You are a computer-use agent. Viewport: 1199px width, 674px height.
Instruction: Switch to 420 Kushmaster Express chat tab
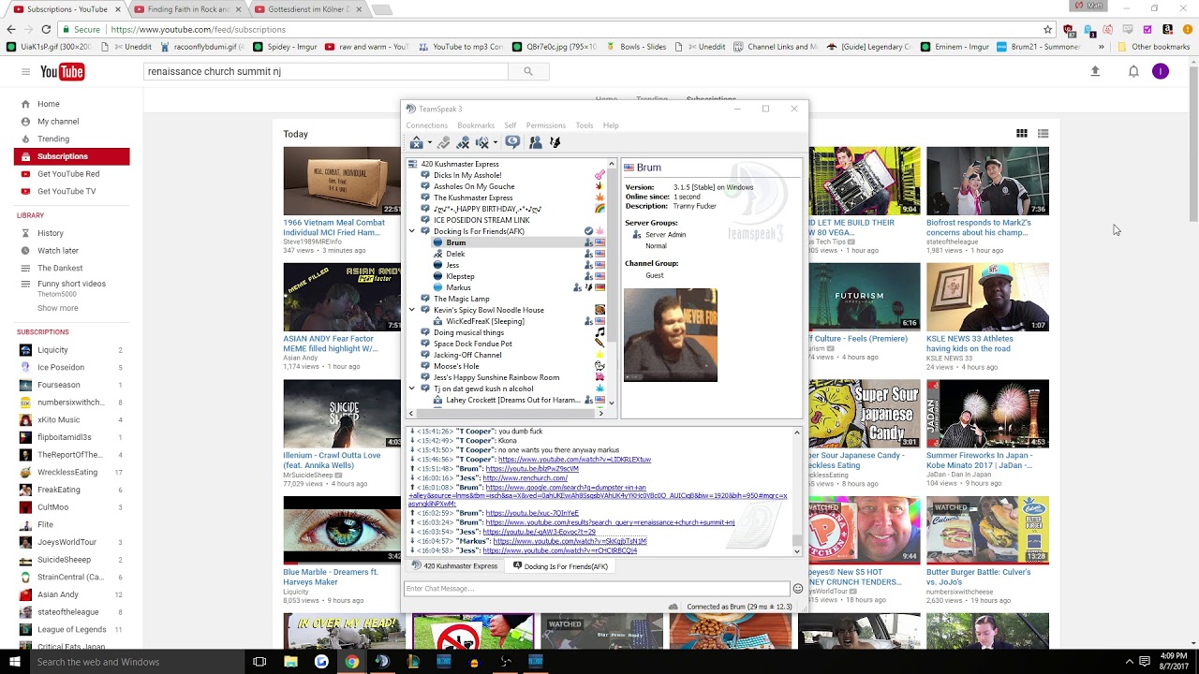(x=455, y=566)
